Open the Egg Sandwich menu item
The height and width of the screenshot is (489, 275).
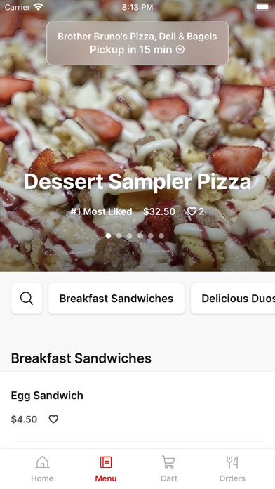click(137, 406)
